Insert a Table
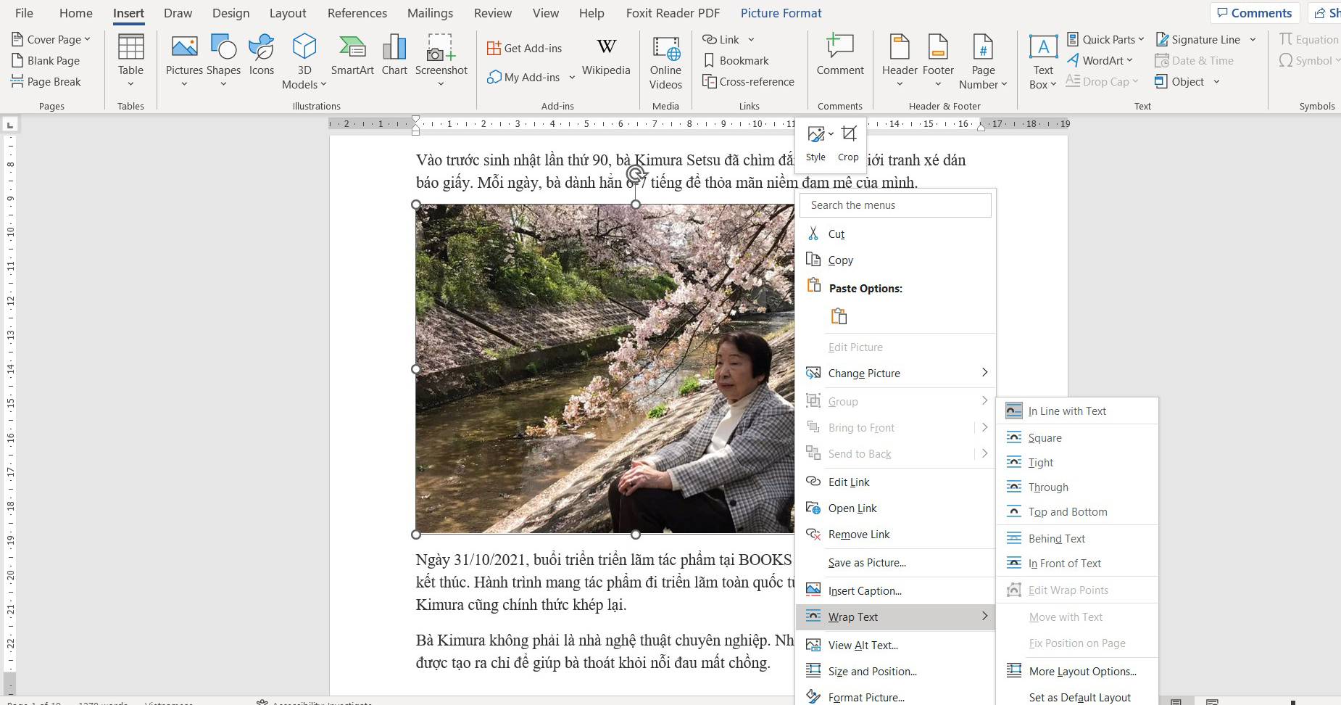 [x=130, y=60]
